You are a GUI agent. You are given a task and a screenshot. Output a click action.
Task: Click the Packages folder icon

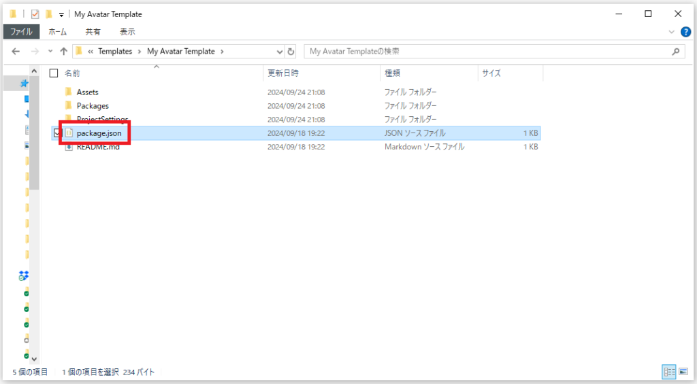click(69, 105)
